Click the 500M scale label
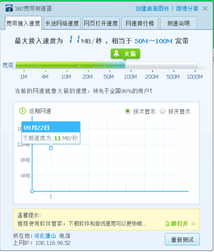This screenshot has height=252, width=214. [x=173, y=77]
